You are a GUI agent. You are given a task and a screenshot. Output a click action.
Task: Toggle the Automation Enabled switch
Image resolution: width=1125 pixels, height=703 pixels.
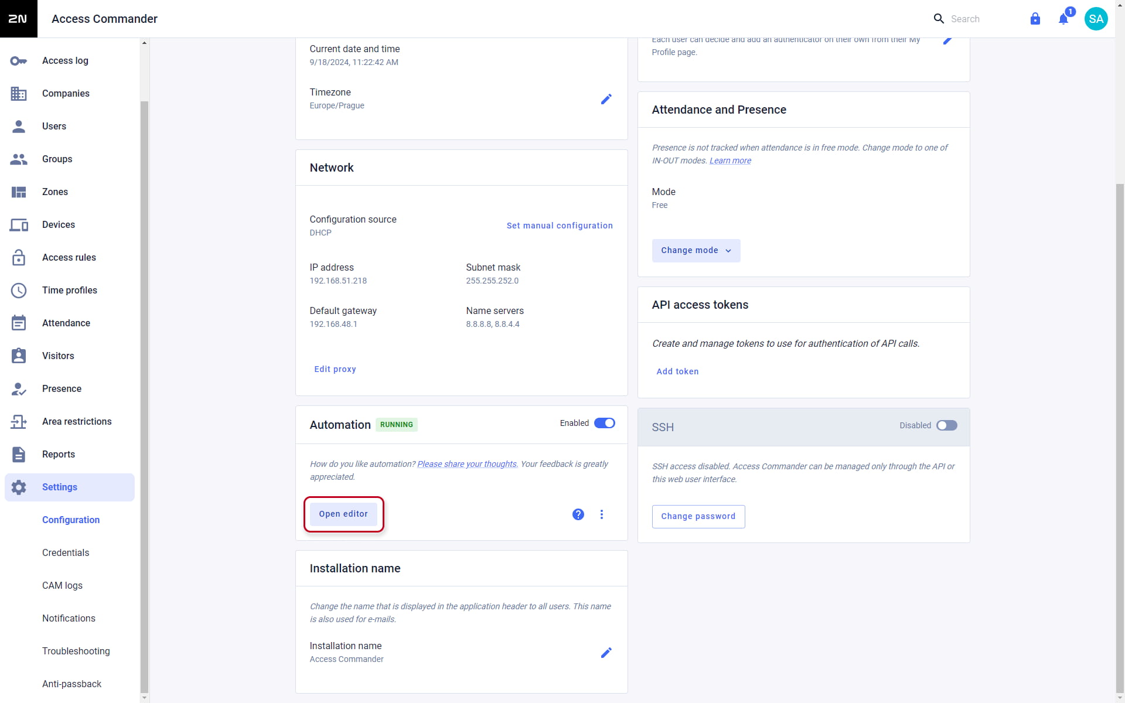(605, 423)
